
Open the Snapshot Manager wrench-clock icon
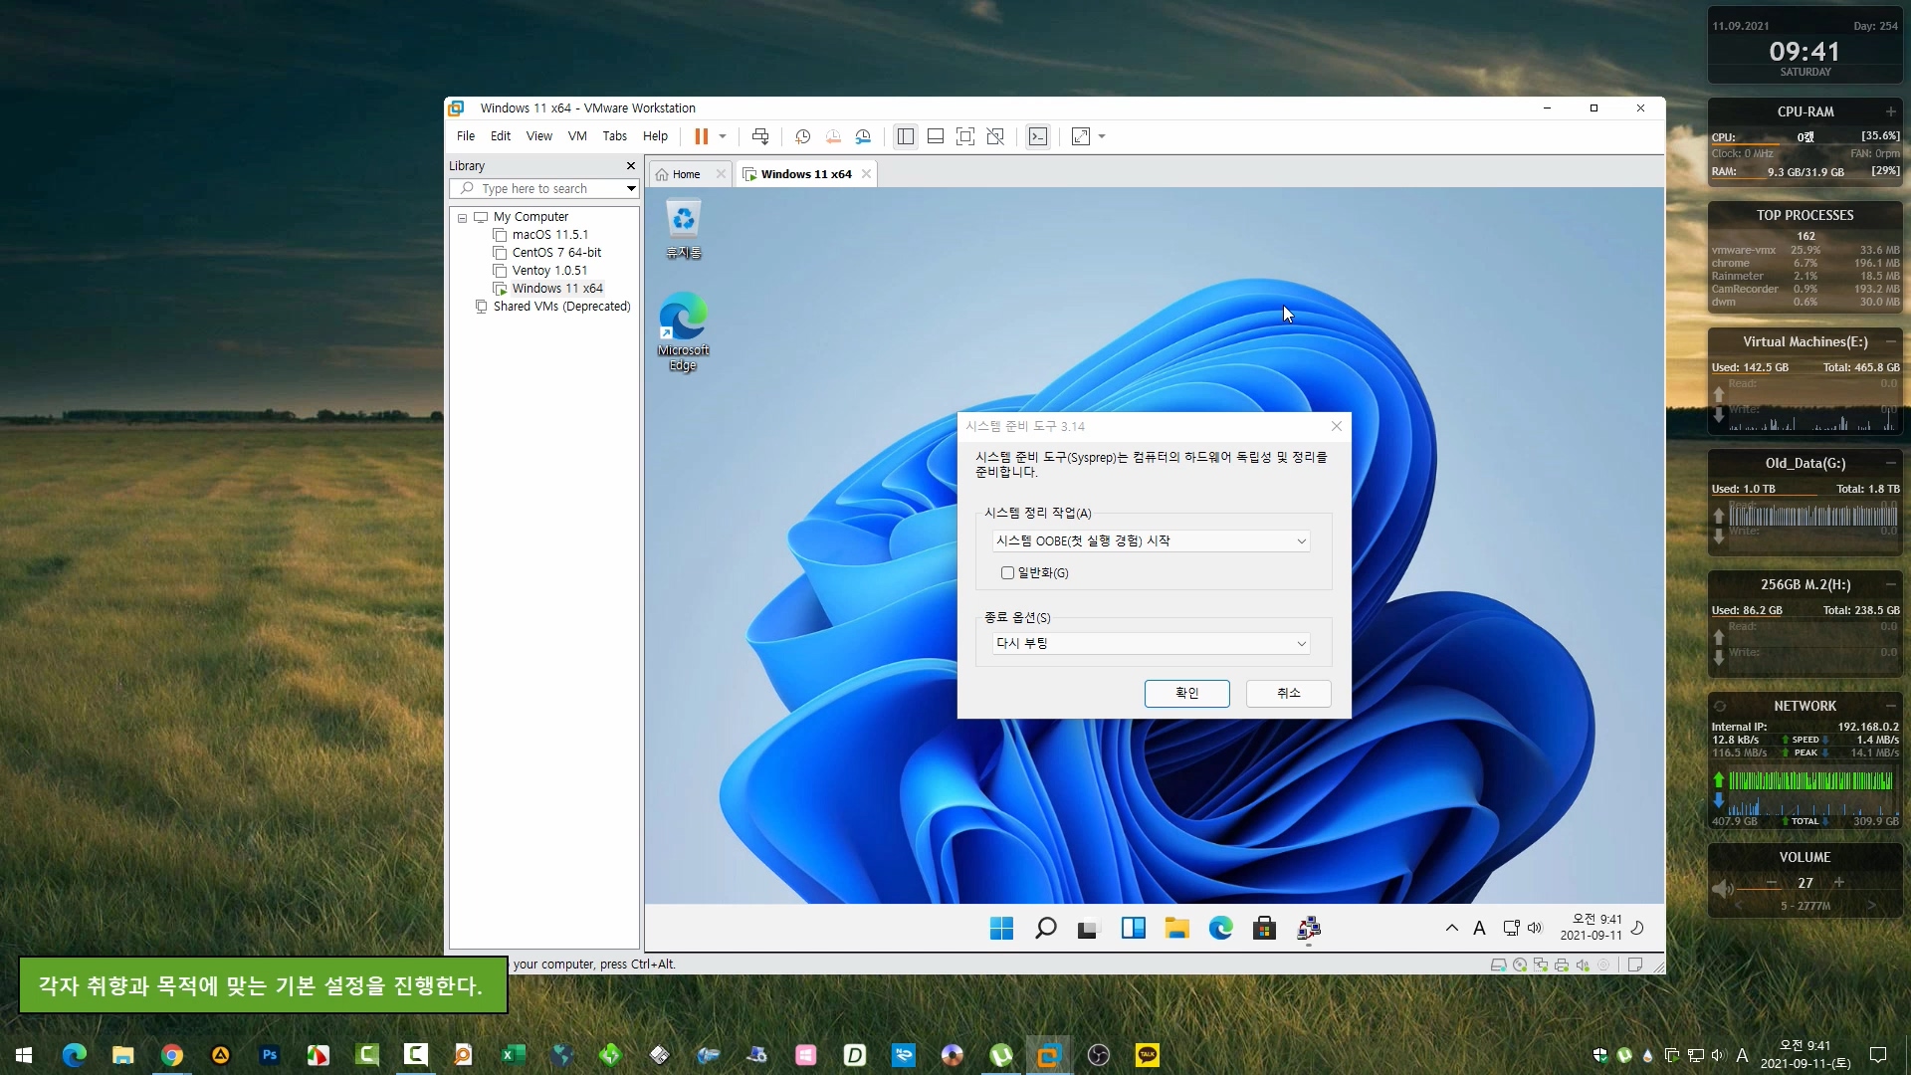(863, 136)
